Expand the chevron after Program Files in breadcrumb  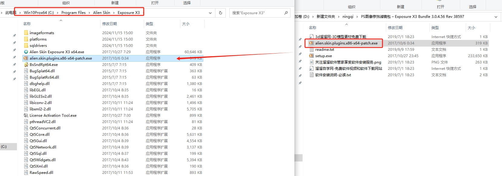89,13
